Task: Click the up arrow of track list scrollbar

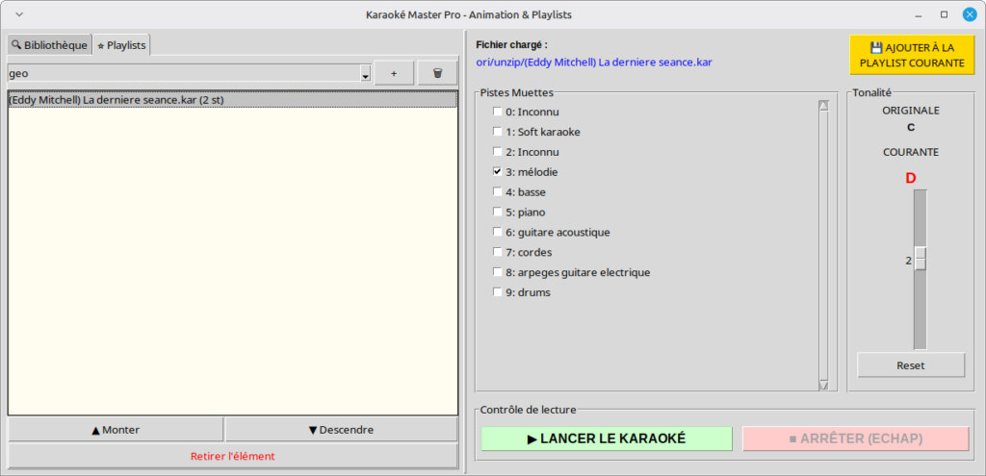Action: coord(822,107)
